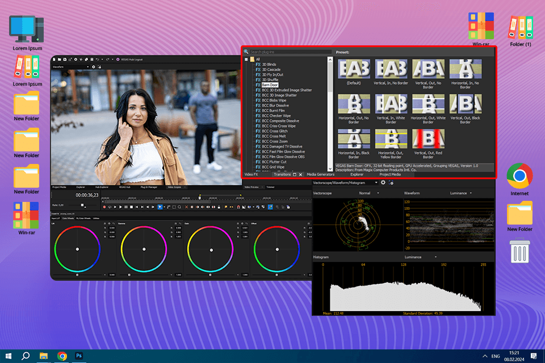Click the red X Delete icon in timeline toolbar

pos(186,207)
